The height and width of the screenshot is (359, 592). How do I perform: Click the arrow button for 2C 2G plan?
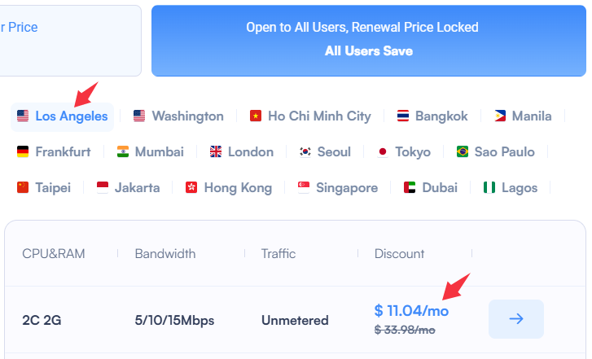pos(516,319)
